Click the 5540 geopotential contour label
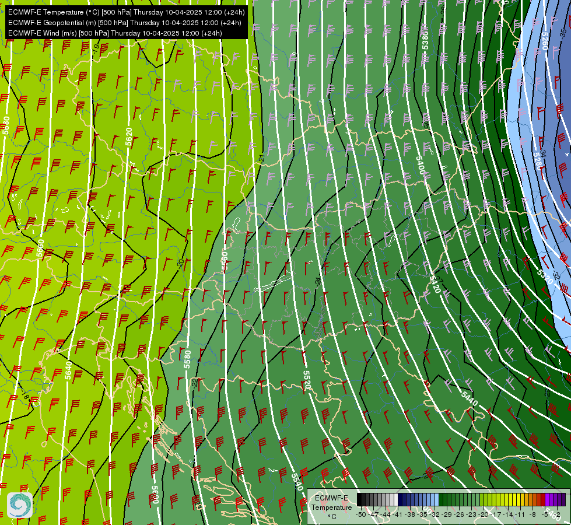This screenshot has width=571, height=525. click(x=297, y=482)
